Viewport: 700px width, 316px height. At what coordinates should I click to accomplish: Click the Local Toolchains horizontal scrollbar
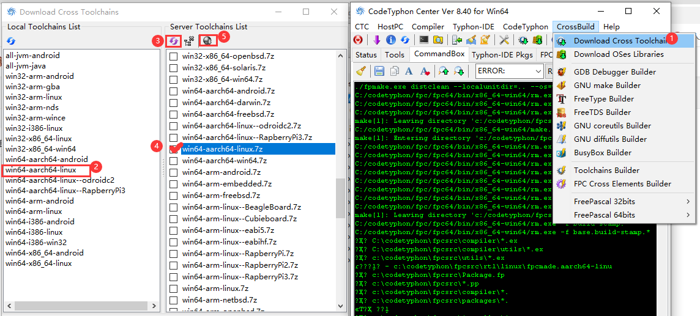pos(81,306)
